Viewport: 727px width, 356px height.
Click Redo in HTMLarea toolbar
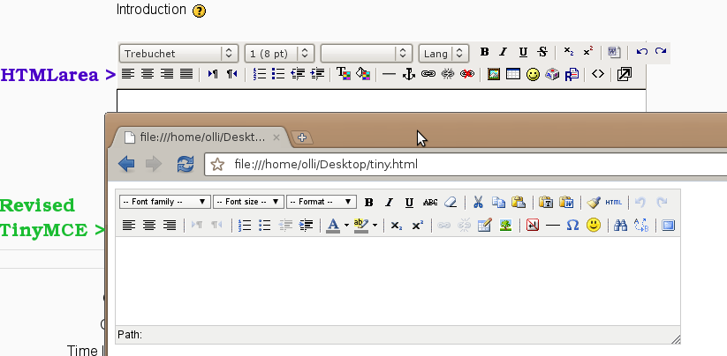click(661, 51)
